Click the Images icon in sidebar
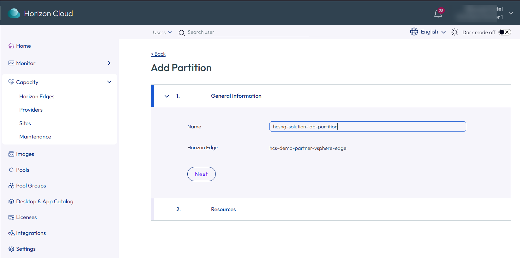The image size is (520, 258). tap(11, 154)
